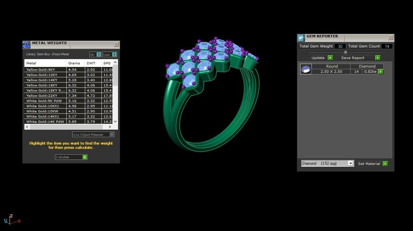
Task: Close the Gem Reporter panel
Action: (391, 38)
